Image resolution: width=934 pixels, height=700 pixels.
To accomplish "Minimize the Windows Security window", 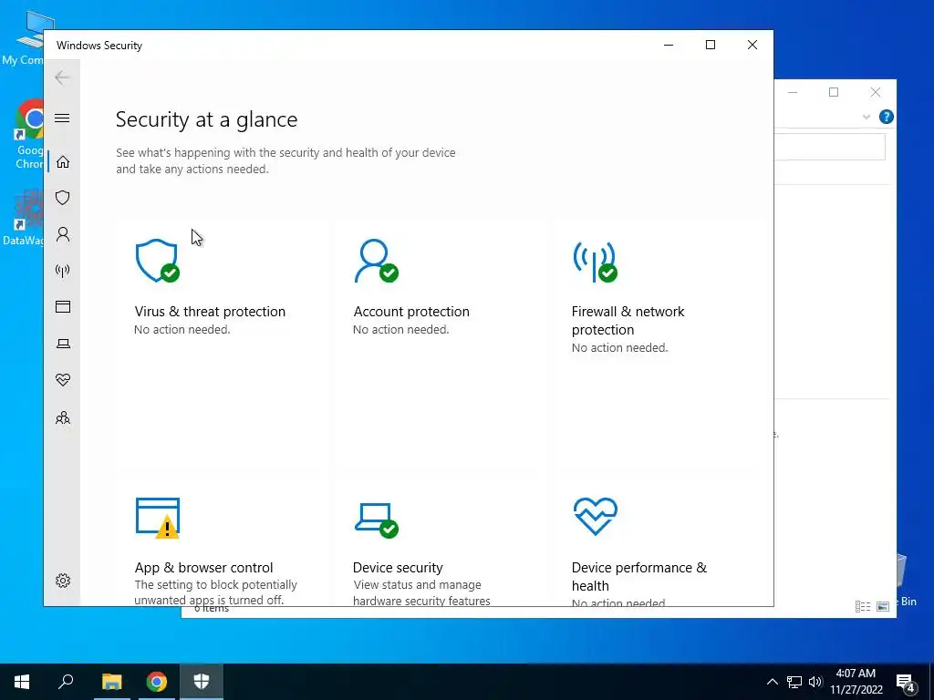I will (x=669, y=46).
